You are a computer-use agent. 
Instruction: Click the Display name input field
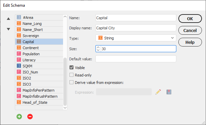click(136, 28)
